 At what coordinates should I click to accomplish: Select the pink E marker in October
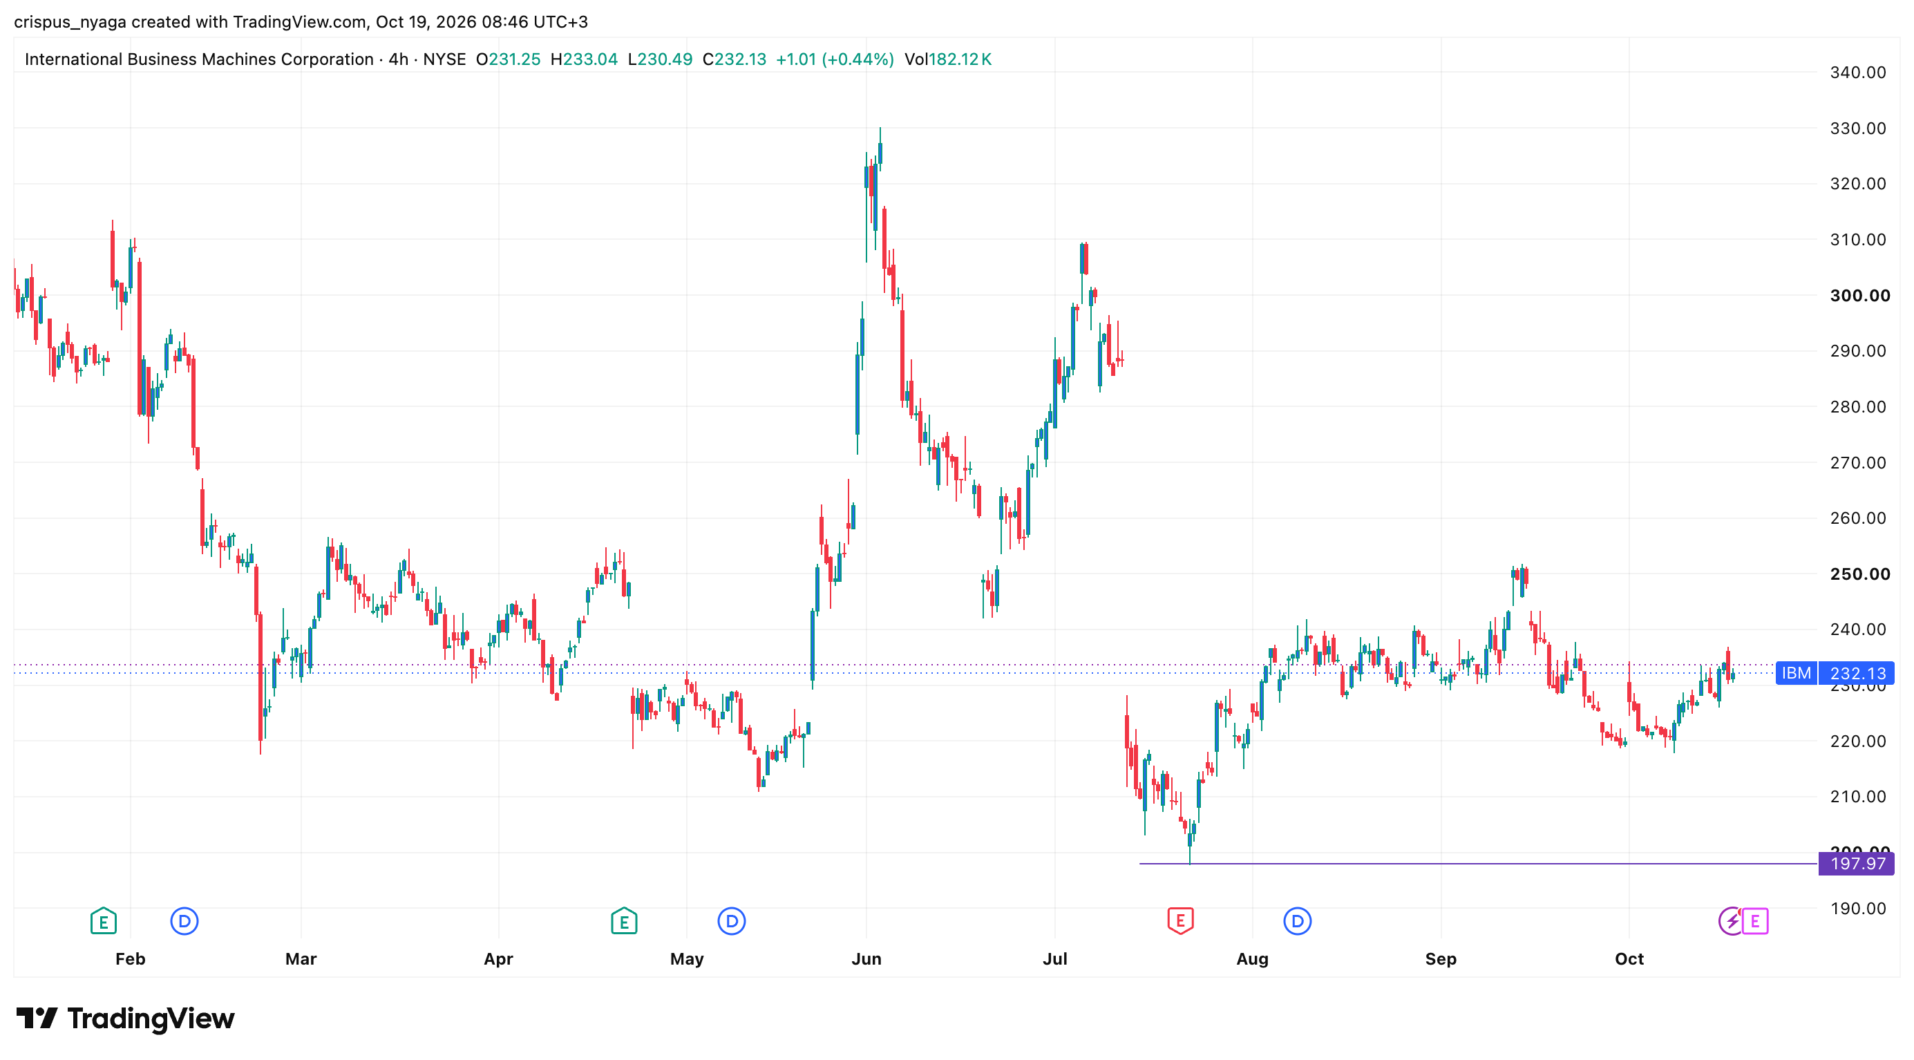1756,921
